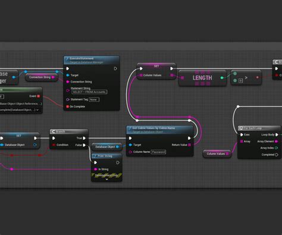282x235 pixels.
Task: Click the For Each Loop node icon
Action: [241, 128]
